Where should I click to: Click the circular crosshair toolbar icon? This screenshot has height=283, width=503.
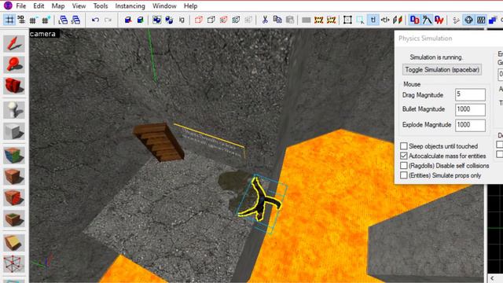[468, 20]
